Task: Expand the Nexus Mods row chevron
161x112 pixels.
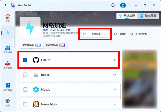Action: (115, 104)
